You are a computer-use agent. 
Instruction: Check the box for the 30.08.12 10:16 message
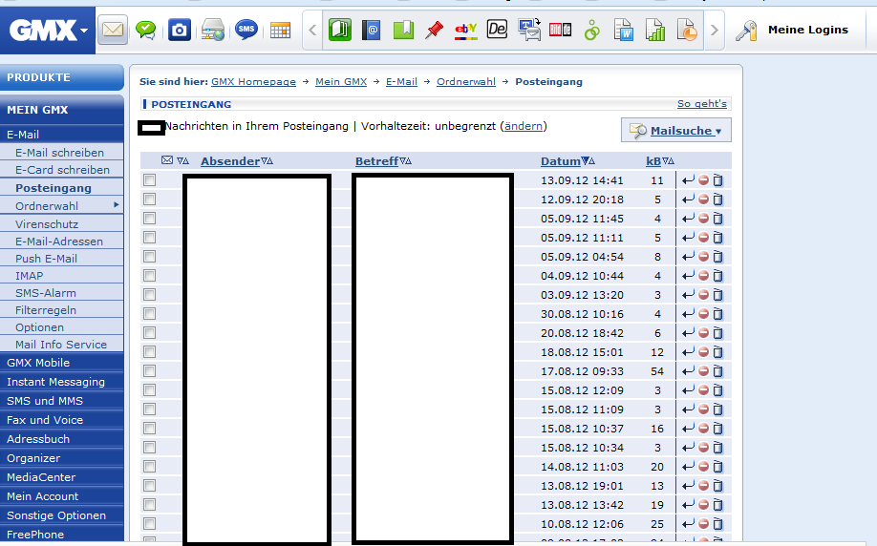149,314
